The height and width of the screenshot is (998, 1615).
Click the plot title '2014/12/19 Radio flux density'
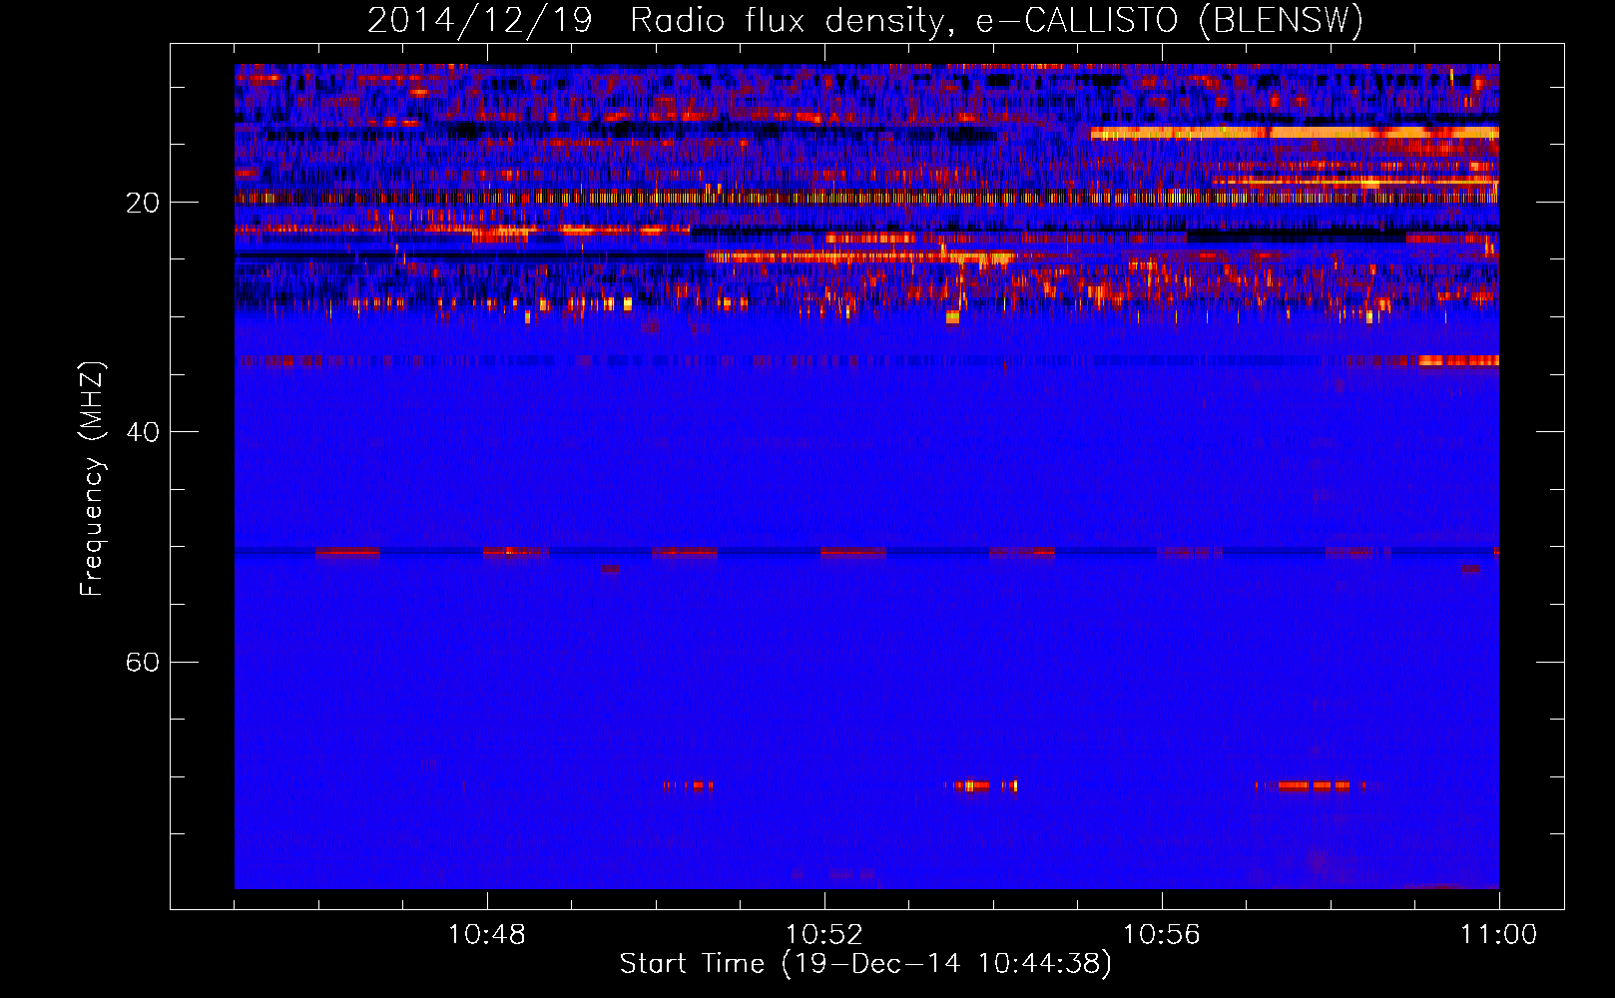pyautogui.click(x=866, y=21)
